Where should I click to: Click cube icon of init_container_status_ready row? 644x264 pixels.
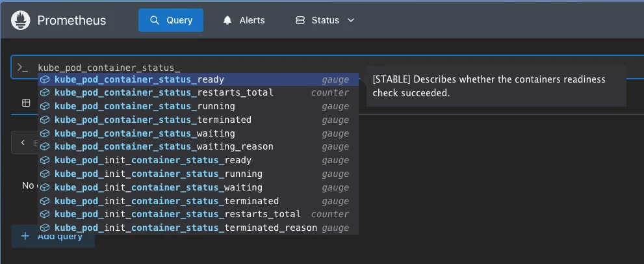pyautogui.click(x=45, y=160)
